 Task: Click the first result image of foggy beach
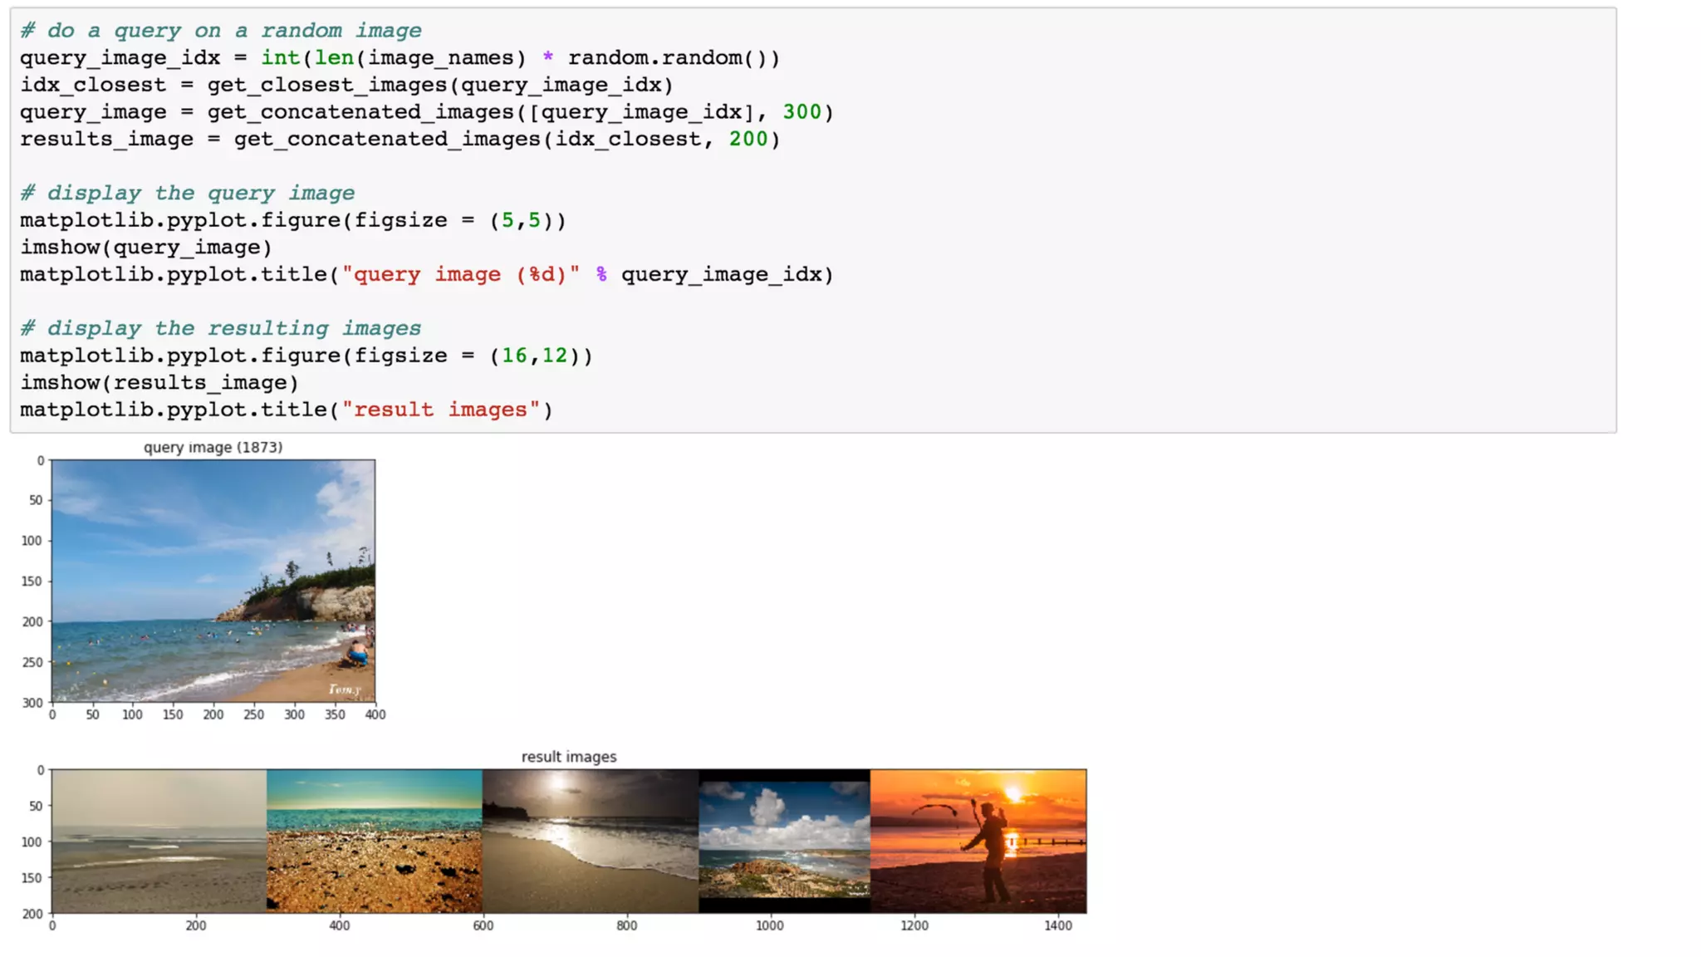pos(159,841)
